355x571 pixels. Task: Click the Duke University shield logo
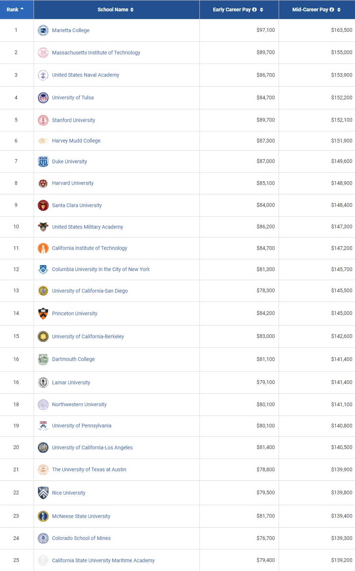pos(43,161)
